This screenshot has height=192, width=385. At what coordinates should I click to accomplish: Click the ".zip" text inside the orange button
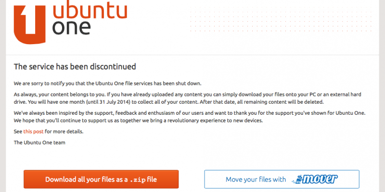(138, 180)
